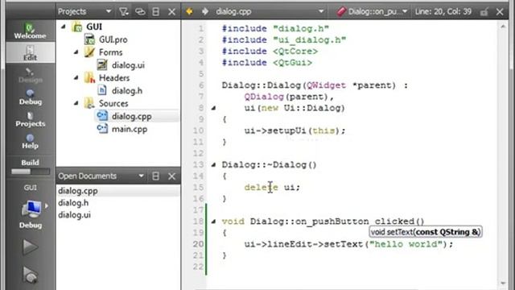The height and width of the screenshot is (290, 515).
Task: Click <QtGui> include on line 4
Action: 292,63
